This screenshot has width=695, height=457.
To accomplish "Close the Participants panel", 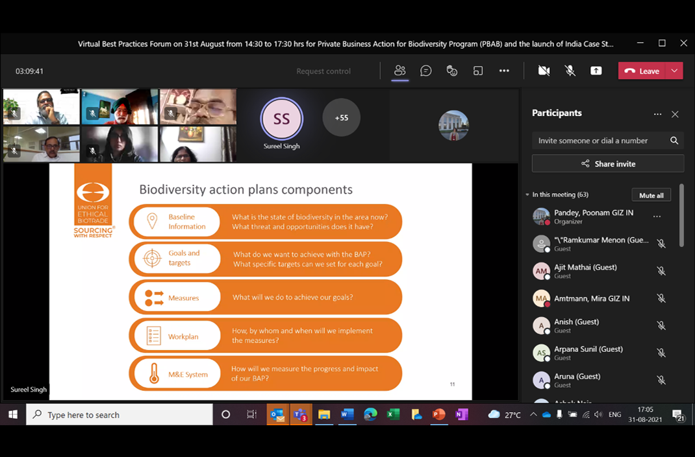I will (x=675, y=114).
